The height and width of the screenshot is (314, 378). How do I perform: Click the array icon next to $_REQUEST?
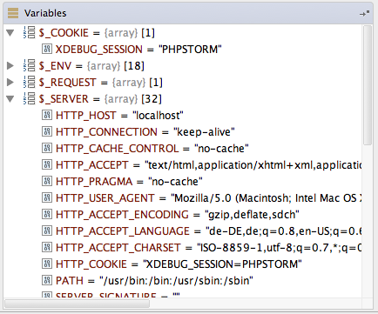29,82
